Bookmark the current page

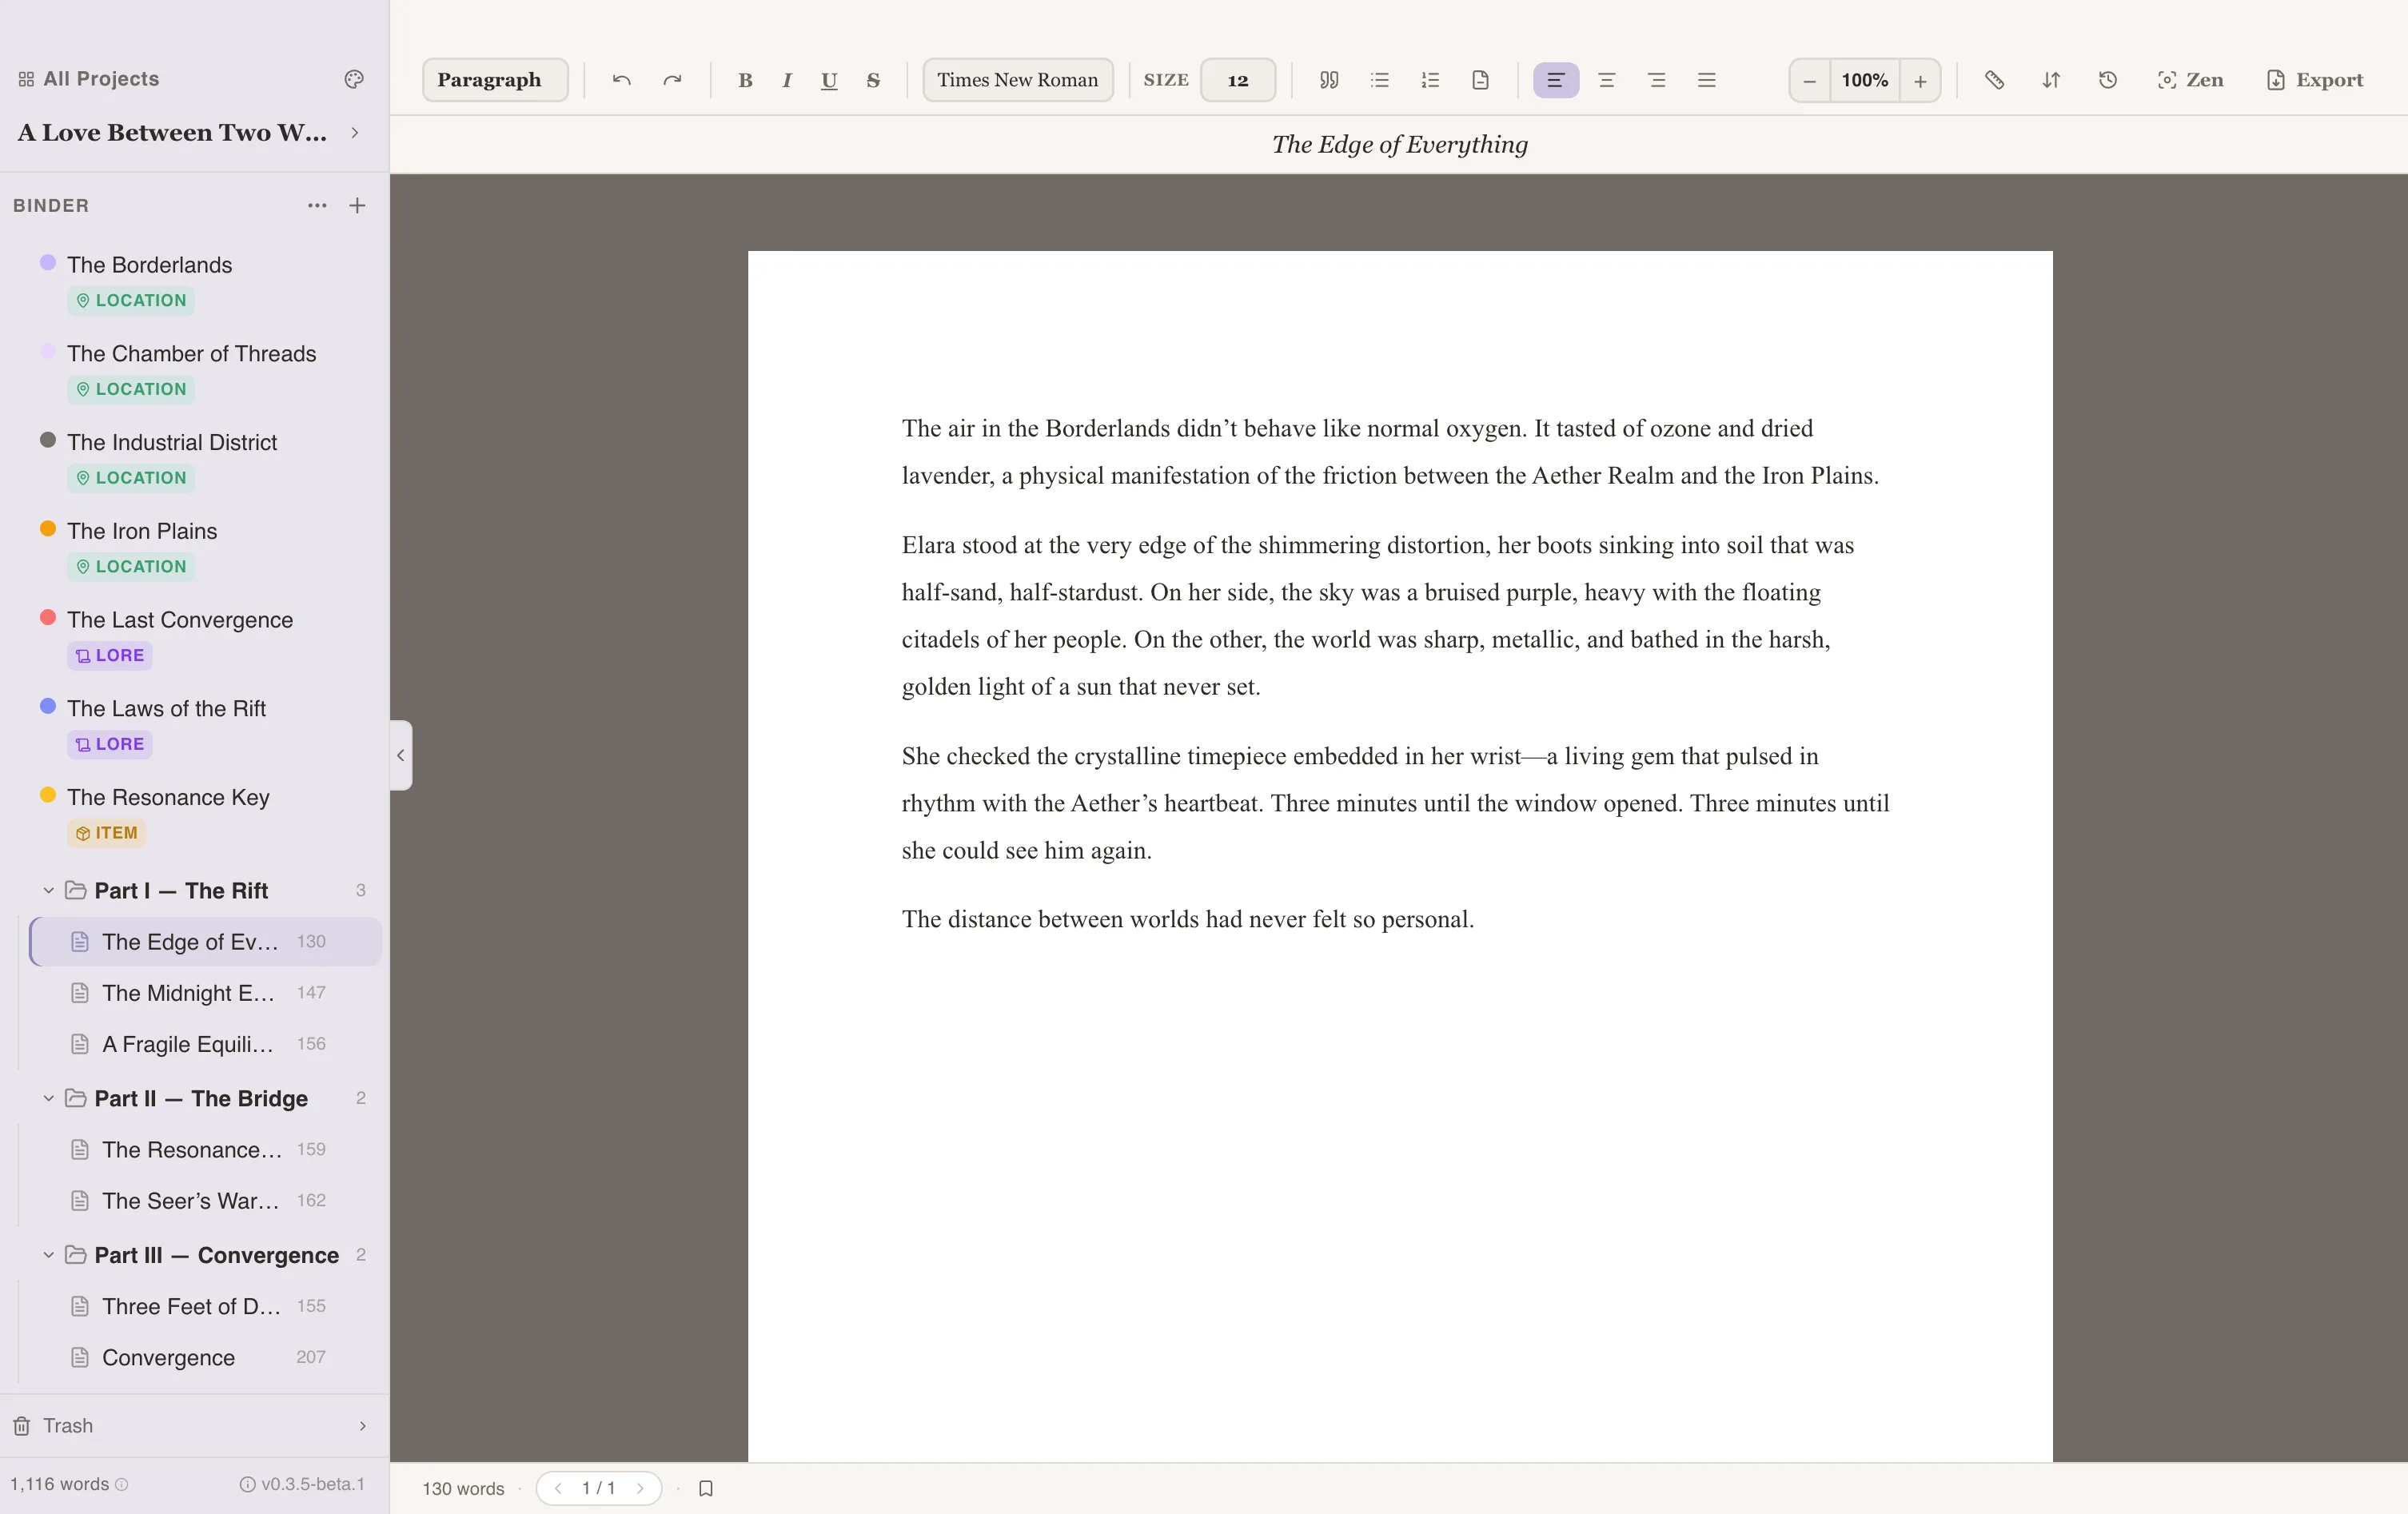(x=706, y=1488)
